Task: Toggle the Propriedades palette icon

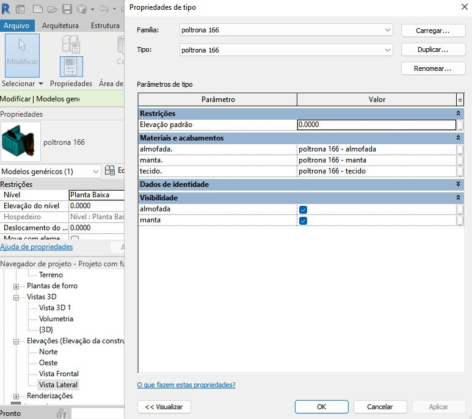Action: pyautogui.click(x=71, y=67)
